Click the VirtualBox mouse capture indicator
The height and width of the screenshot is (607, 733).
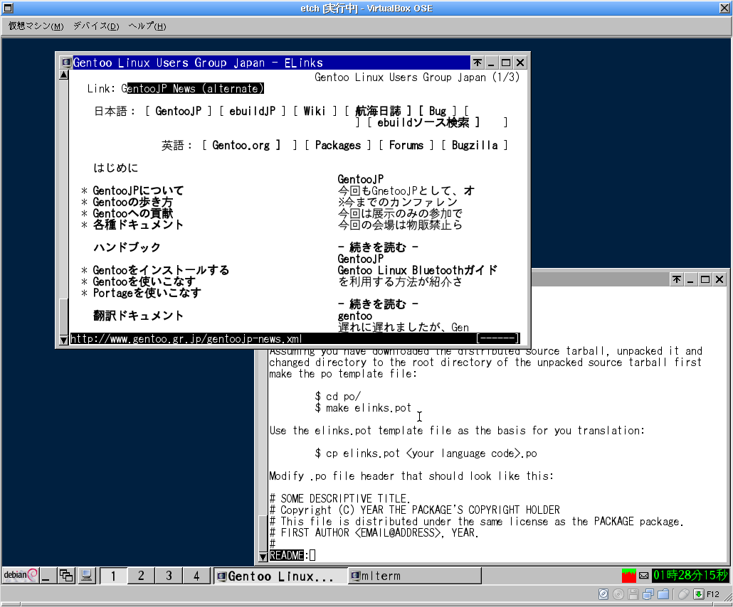(x=683, y=594)
